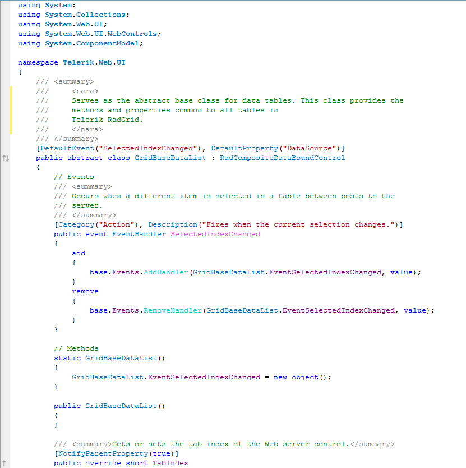
Task: Click the closing '</para>' doc tag
Action: click(87, 130)
